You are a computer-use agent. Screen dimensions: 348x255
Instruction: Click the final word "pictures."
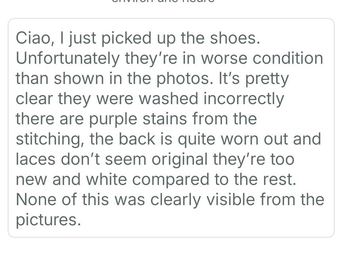(x=48, y=220)
